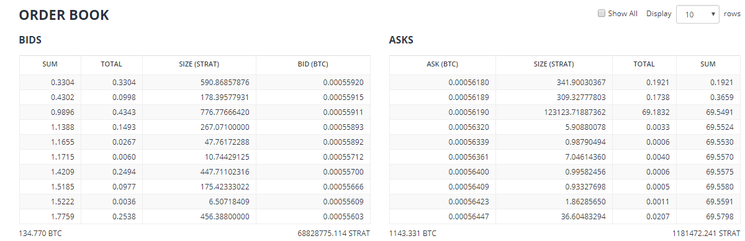Select bid price 0.00055712

click(x=343, y=157)
